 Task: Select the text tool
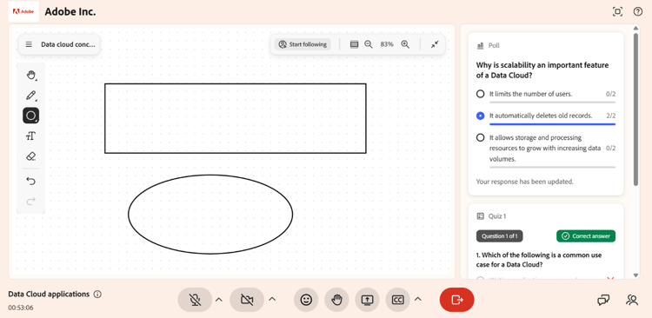(x=30, y=136)
